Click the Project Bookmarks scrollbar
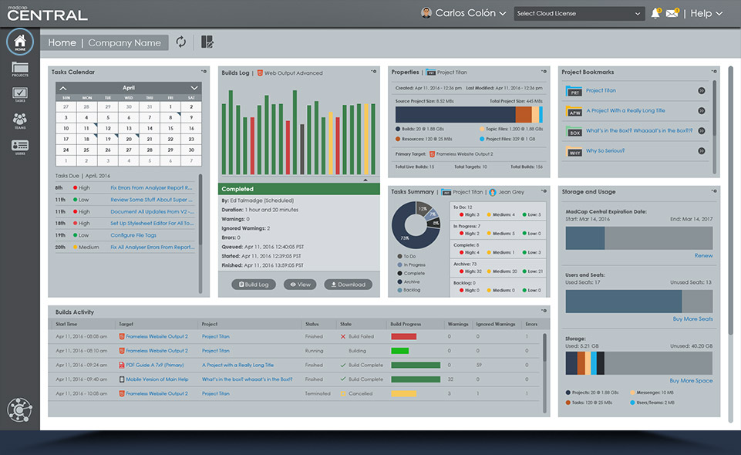Viewport: 741px width, 455px height. tap(715, 108)
